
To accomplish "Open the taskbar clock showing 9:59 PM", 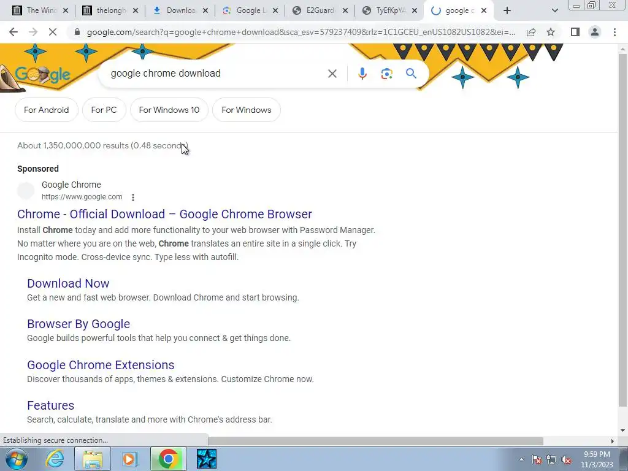I will pos(597,460).
